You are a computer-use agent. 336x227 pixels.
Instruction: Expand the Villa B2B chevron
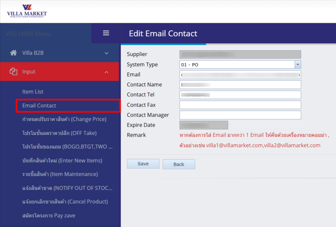point(106,53)
